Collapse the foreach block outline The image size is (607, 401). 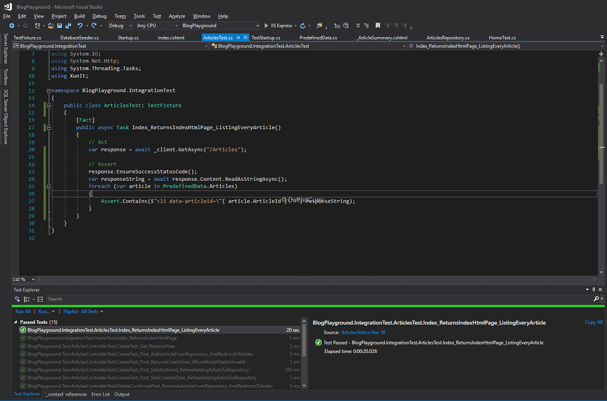point(49,186)
